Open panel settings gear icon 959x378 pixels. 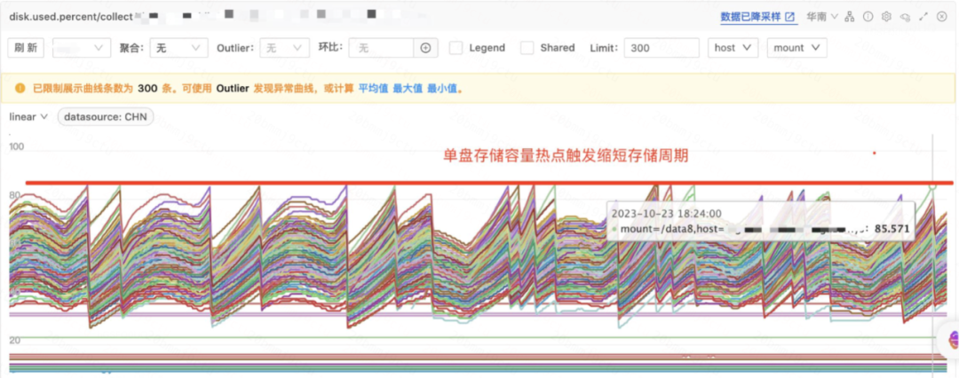886,17
